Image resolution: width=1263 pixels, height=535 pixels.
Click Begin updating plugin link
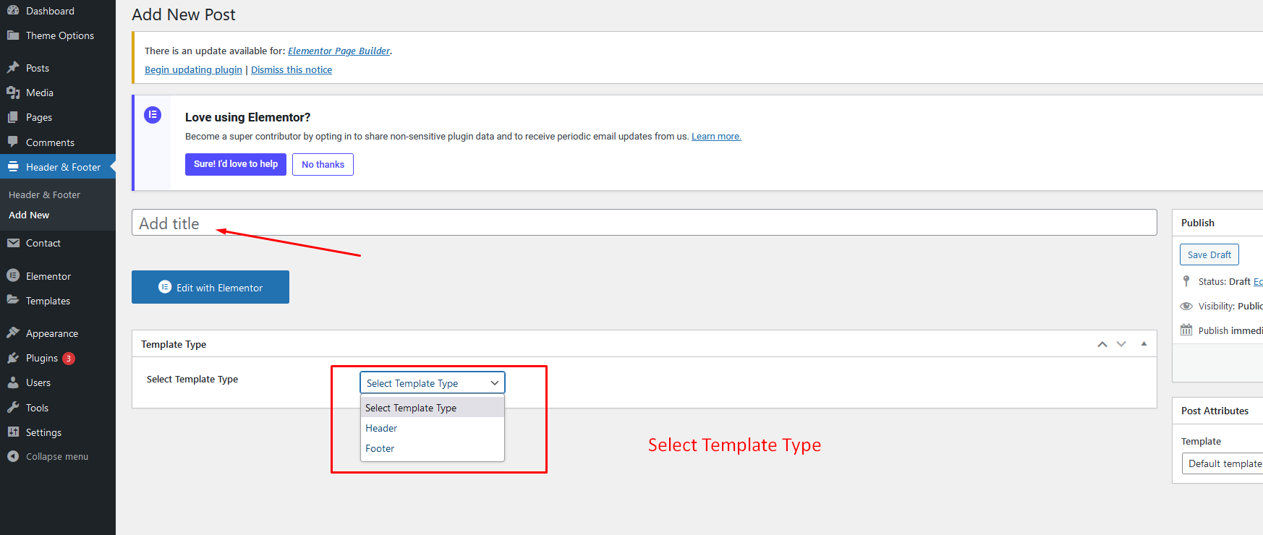tap(193, 70)
